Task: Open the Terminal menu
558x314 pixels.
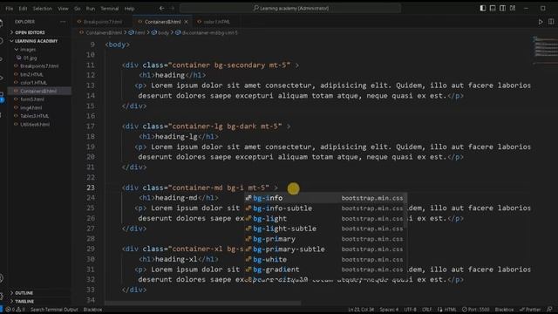Action: (109, 8)
